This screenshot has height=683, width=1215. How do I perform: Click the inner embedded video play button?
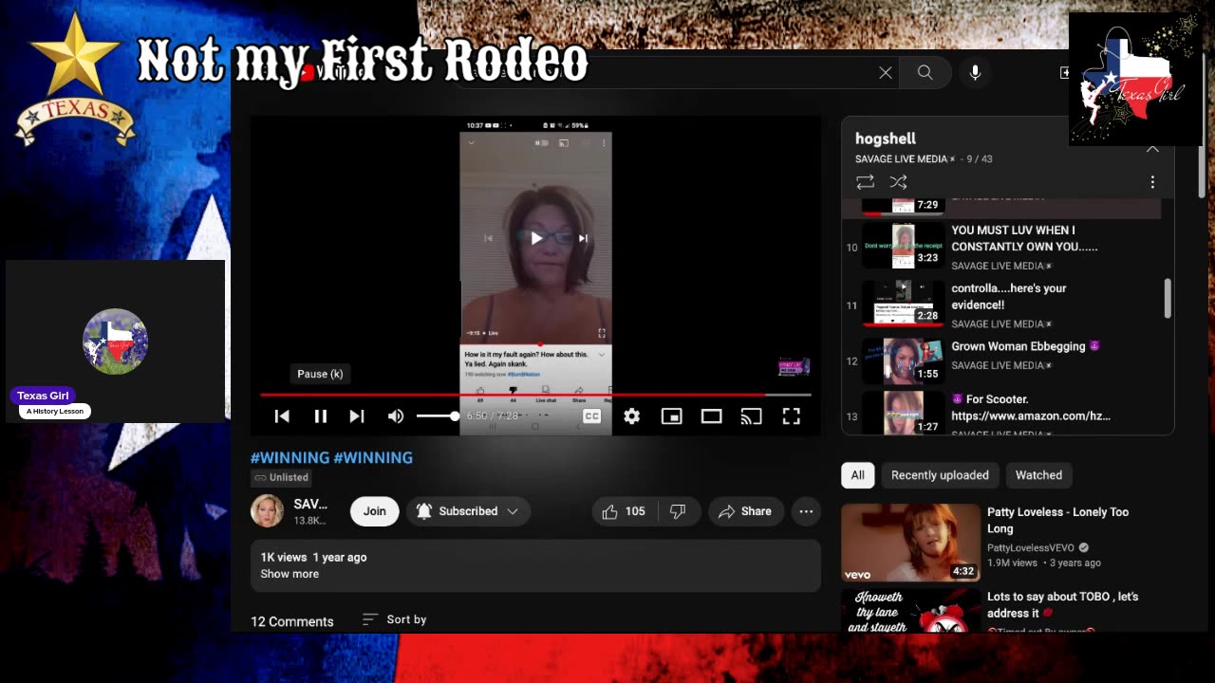535,238
